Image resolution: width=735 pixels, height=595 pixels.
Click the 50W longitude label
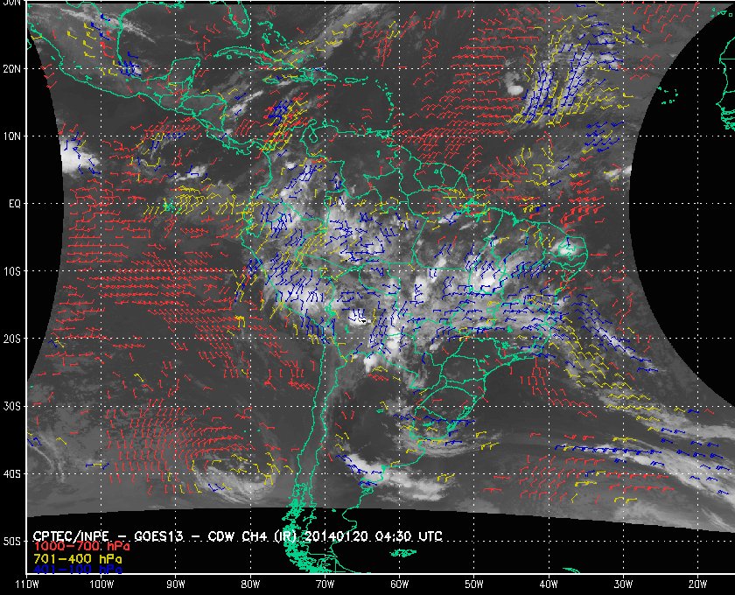click(474, 584)
